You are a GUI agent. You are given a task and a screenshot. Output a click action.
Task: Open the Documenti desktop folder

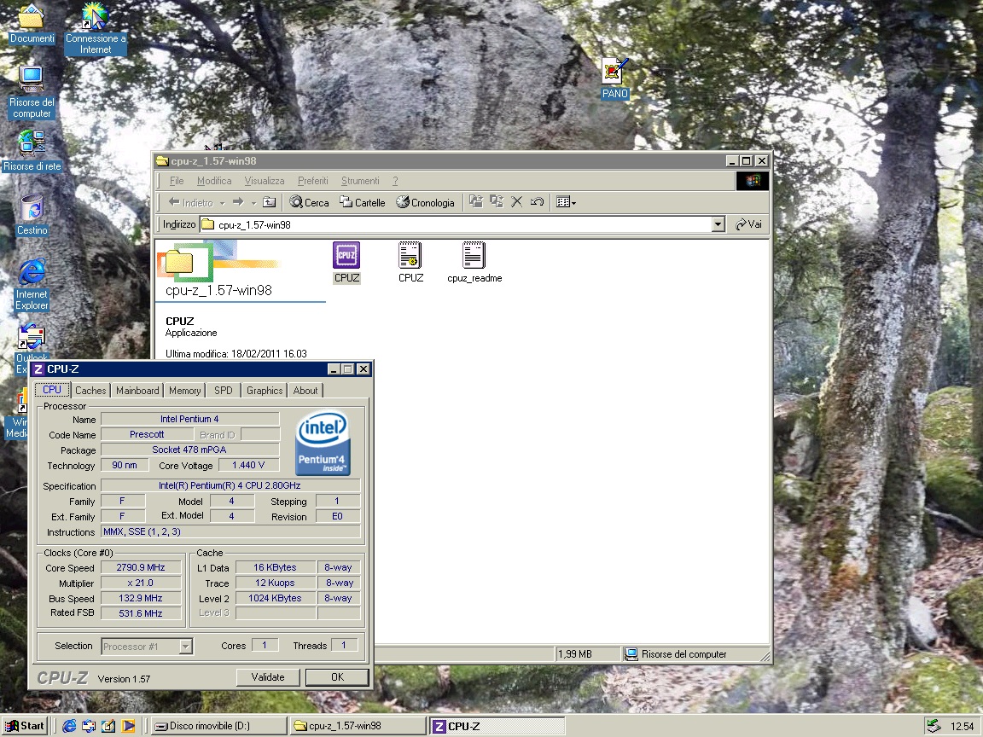[x=32, y=25]
